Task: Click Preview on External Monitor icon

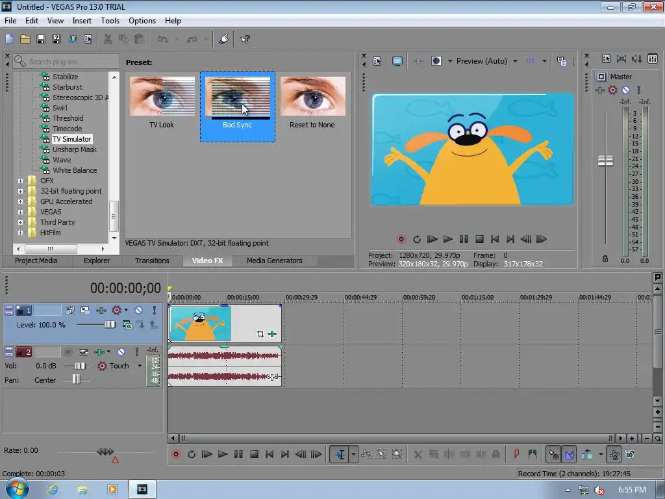Action: (397, 61)
